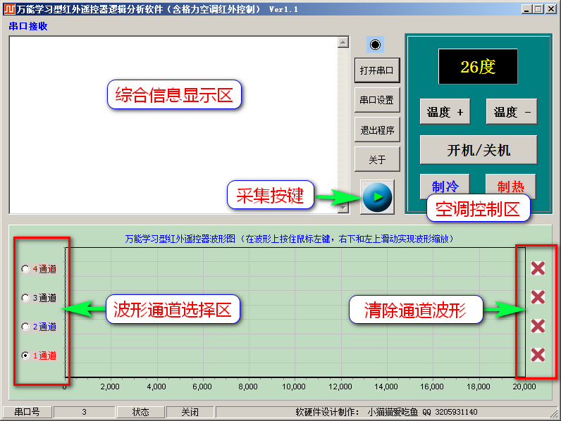Clear channel 2 waveform with red X
The image size is (561, 421).
[538, 326]
